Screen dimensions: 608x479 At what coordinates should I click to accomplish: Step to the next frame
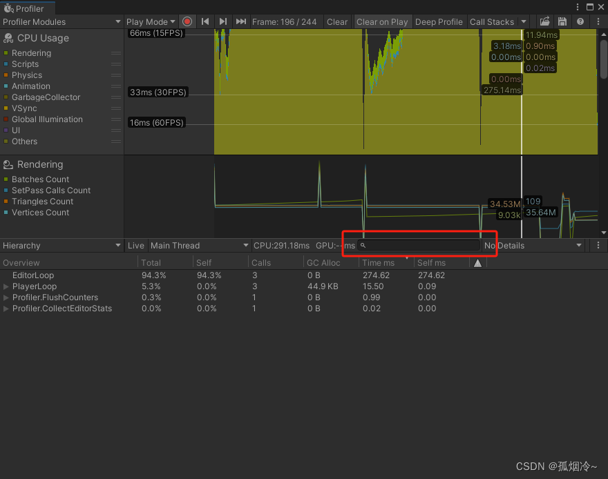point(223,21)
